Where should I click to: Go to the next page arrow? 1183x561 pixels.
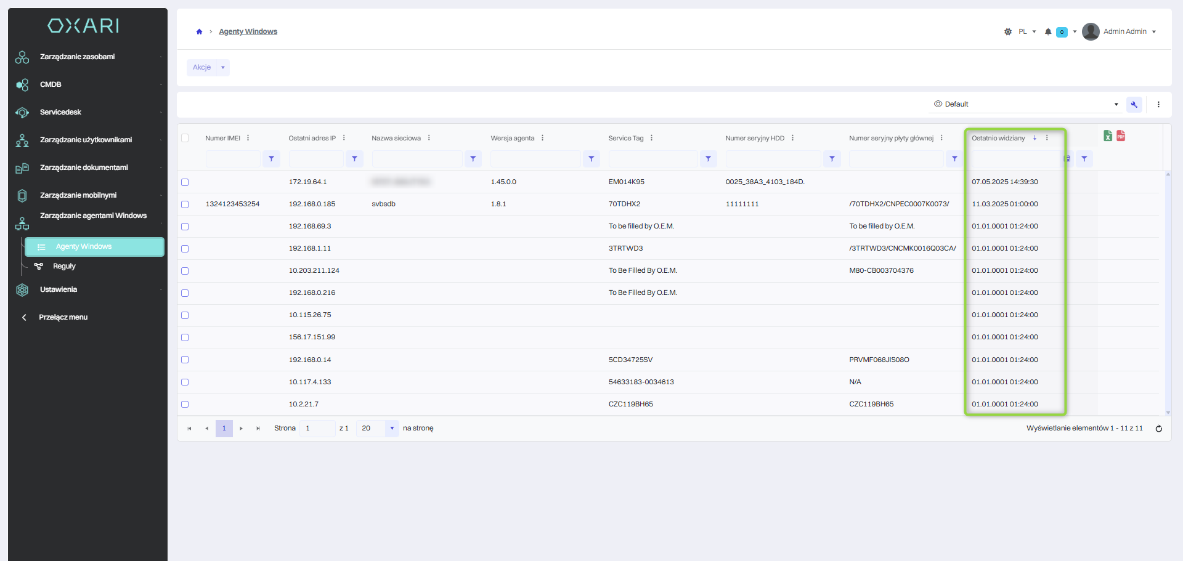click(x=241, y=429)
